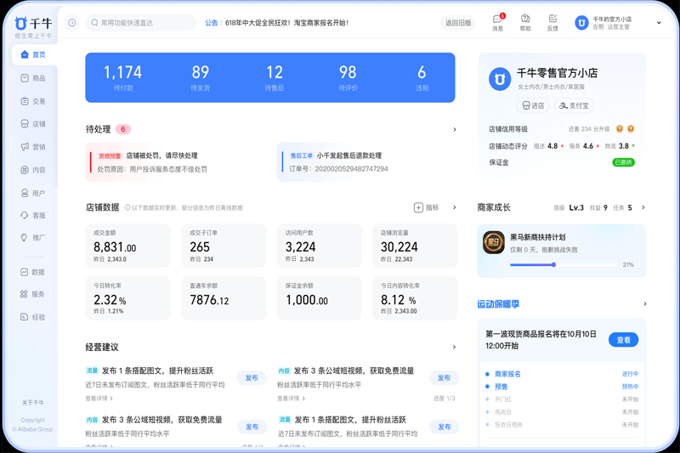The image size is (680, 453).
Task: Expand the account dropdown arrow
Action: pyautogui.click(x=659, y=23)
